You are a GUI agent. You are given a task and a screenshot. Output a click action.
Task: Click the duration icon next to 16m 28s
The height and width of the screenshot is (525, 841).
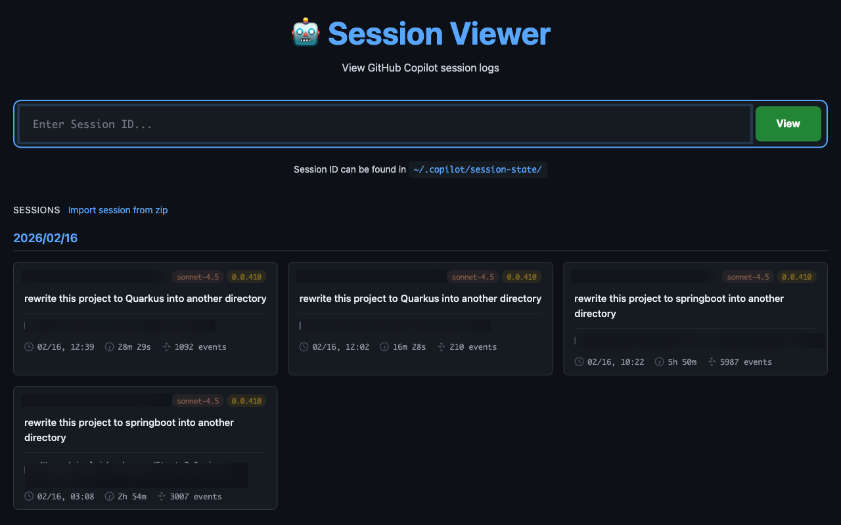pyautogui.click(x=384, y=346)
